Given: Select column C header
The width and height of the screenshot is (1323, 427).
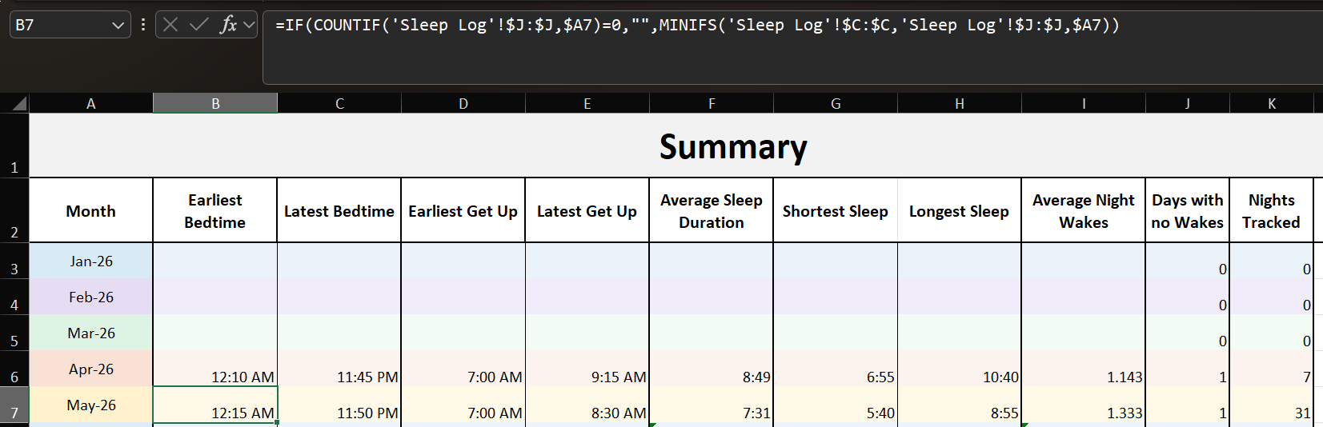Looking at the screenshot, I should pyautogui.click(x=339, y=103).
